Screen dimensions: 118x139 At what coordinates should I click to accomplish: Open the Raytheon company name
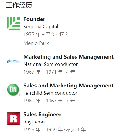(34, 122)
